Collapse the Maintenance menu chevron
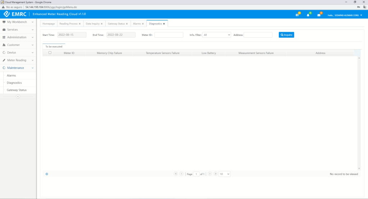The width and height of the screenshot is (368, 199). point(33,68)
